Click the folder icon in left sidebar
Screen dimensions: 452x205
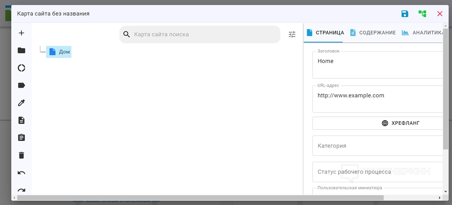21,50
